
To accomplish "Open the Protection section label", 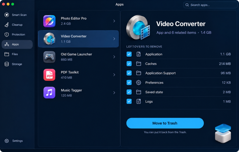I will pyautogui.click(x=18, y=35).
